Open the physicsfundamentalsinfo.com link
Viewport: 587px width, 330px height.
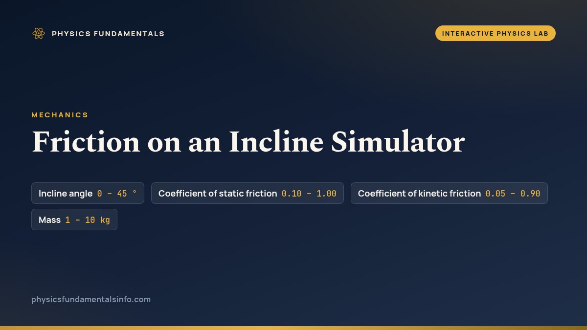(x=91, y=299)
